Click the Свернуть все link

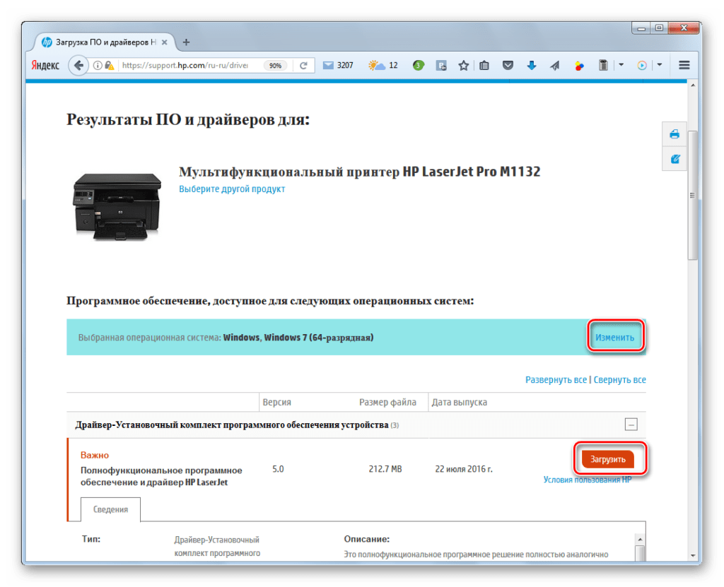[x=619, y=380]
